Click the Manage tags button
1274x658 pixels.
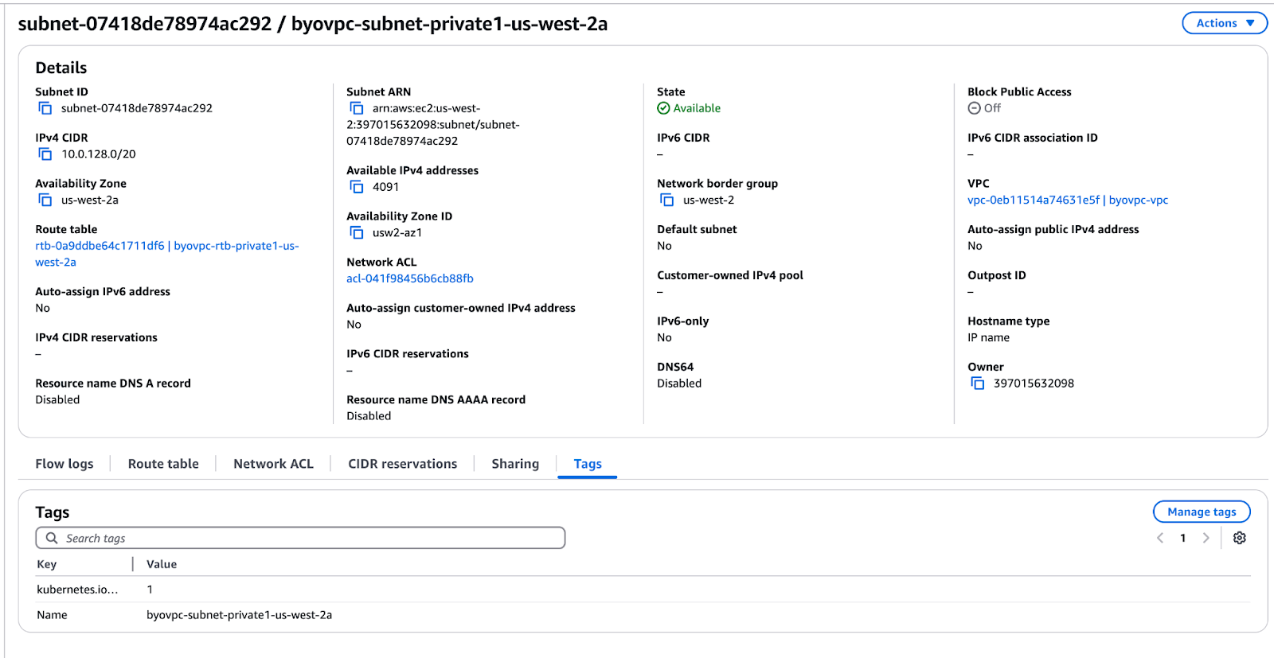click(x=1201, y=512)
